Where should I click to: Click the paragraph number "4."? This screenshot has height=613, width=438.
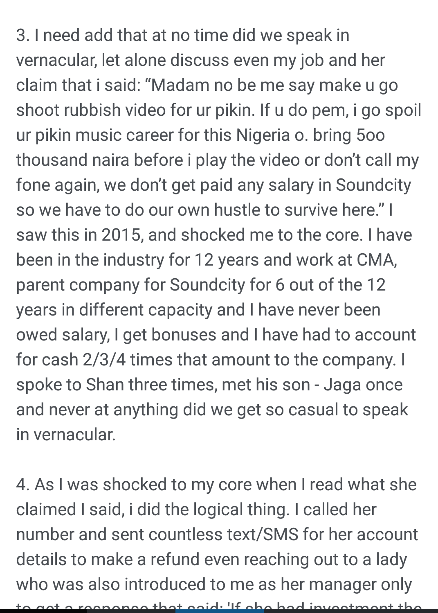[23, 485]
